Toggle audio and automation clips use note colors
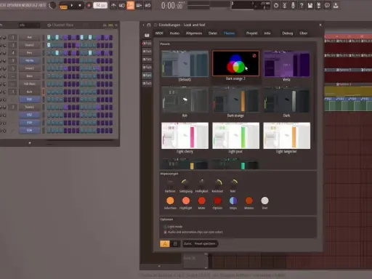The width and height of the screenshot is (372, 279). (193, 232)
